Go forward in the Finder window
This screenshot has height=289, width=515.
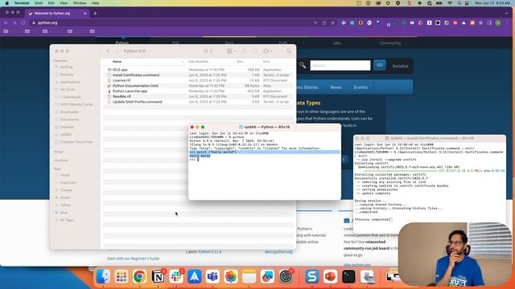tap(117, 51)
